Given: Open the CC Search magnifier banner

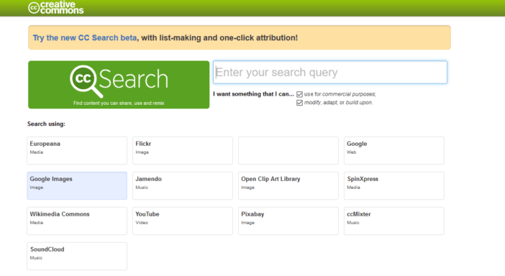Looking at the screenshot, I should tap(119, 85).
